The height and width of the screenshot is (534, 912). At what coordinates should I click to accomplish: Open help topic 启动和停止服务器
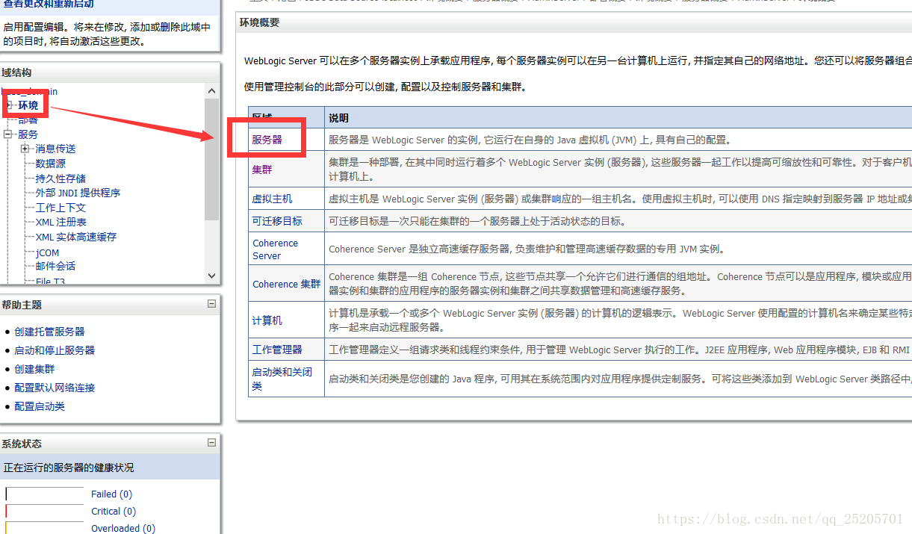click(x=55, y=350)
